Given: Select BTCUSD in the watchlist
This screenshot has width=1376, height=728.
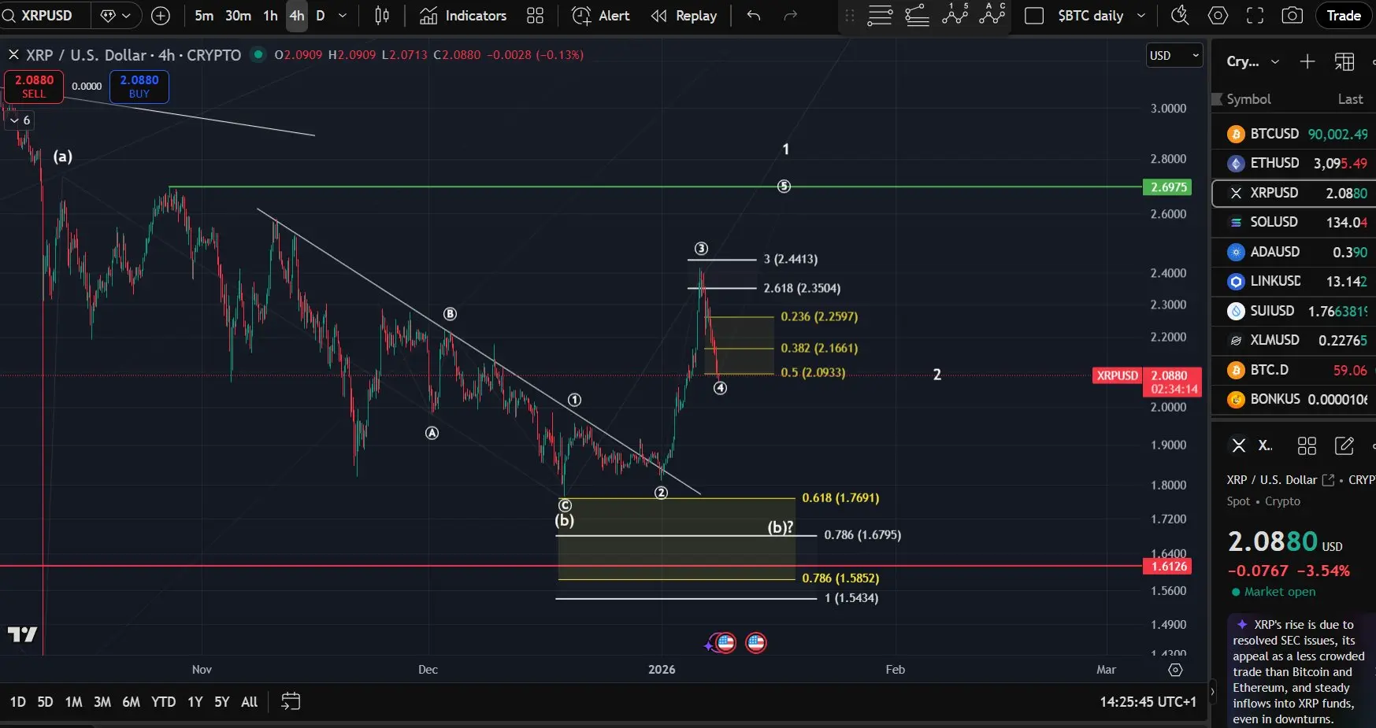Looking at the screenshot, I should tap(1294, 134).
